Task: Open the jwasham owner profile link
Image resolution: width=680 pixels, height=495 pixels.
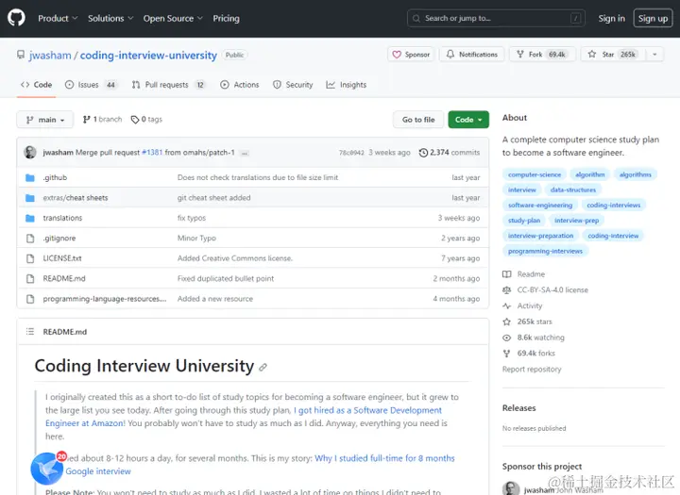Action: click(50, 56)
